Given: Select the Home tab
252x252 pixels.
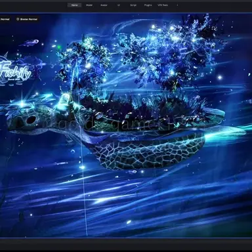Looking at the screenshot, I should pos(74,5).
